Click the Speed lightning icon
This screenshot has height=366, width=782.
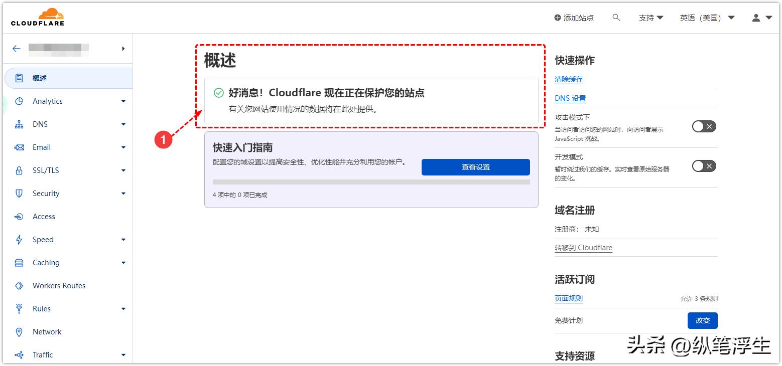pyautogui.click(x=19, y=239)
